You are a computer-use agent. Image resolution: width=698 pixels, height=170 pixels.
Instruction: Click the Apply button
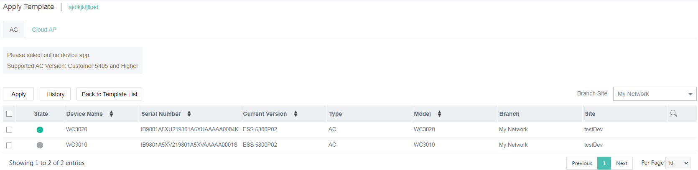(18, 94)
